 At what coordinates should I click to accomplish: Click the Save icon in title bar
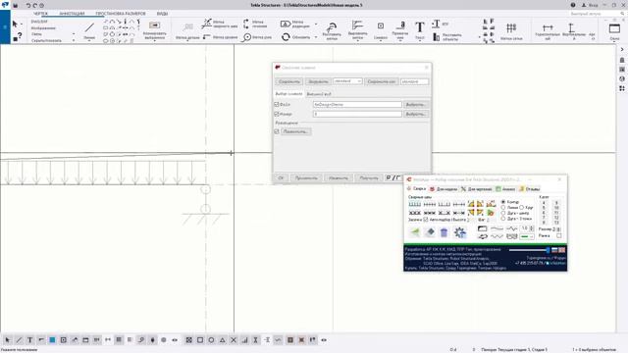(x=16, y=6)
